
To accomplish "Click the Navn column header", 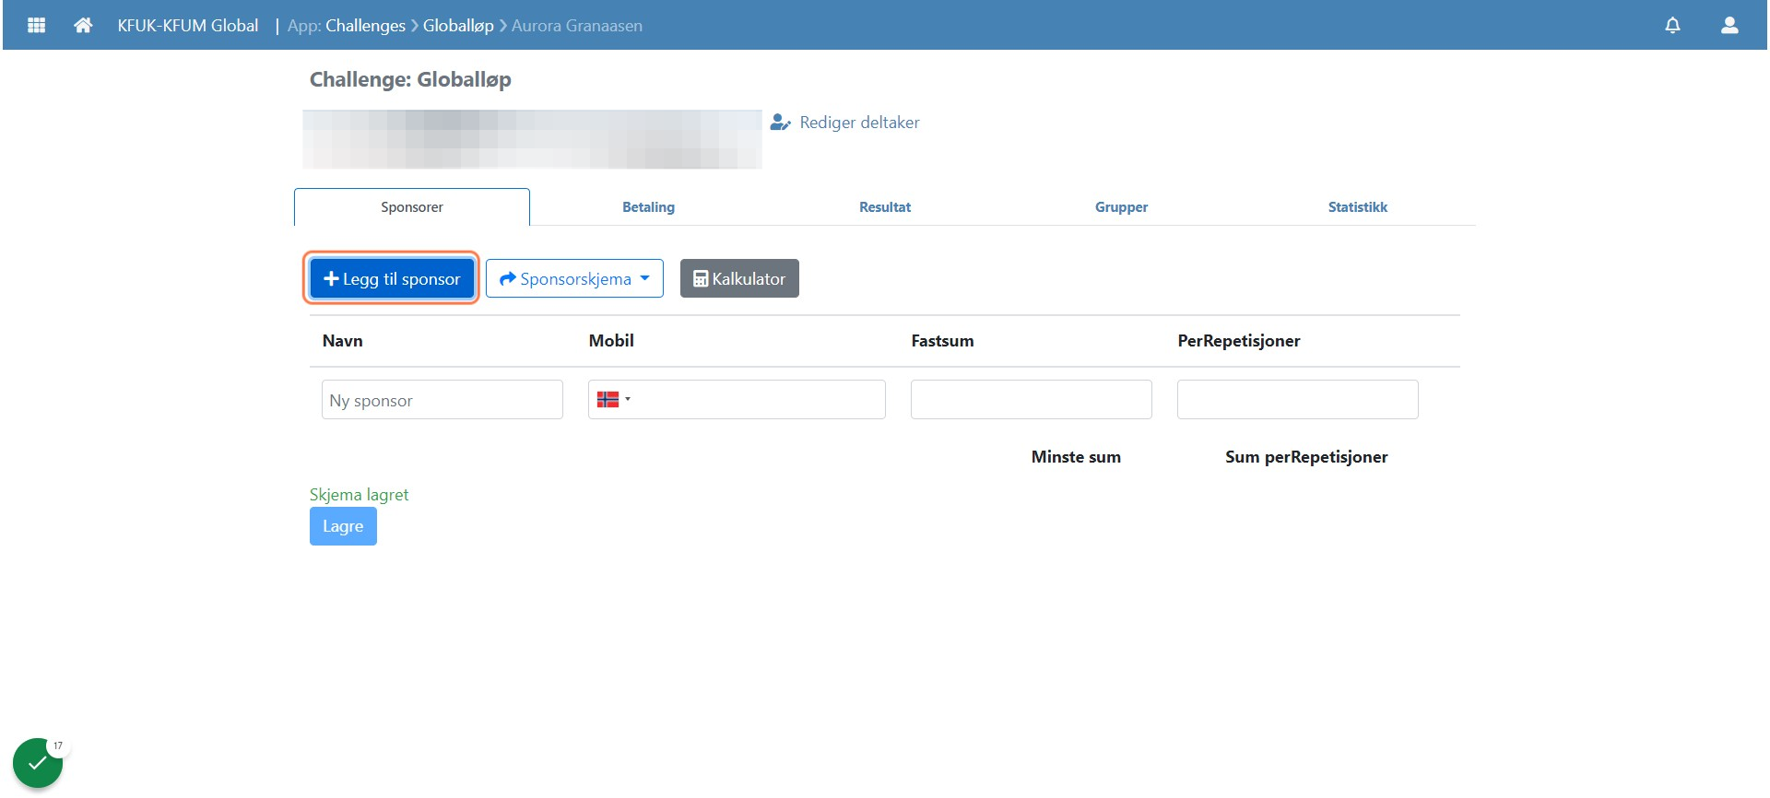I will click(343, 341).
